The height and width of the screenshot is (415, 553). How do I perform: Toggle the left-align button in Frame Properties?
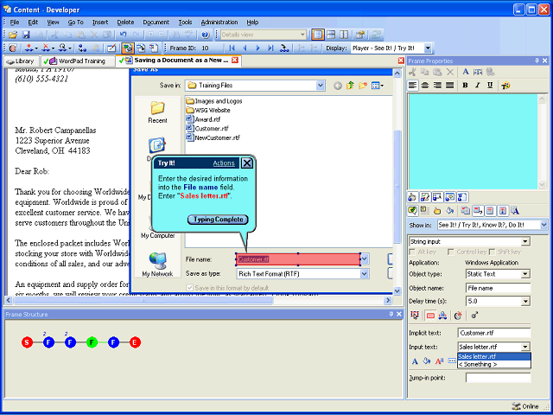413,86
